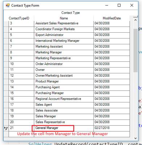Sort by ModifiedDate column header
The height and width of the screenshot is (145, 142).
pyautogui.click(x=112, y=18)
